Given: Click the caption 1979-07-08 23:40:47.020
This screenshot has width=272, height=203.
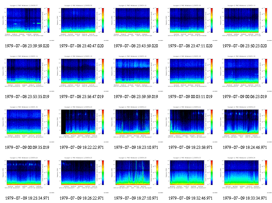Looking at the screenshot, I should (x=82, y=46).
